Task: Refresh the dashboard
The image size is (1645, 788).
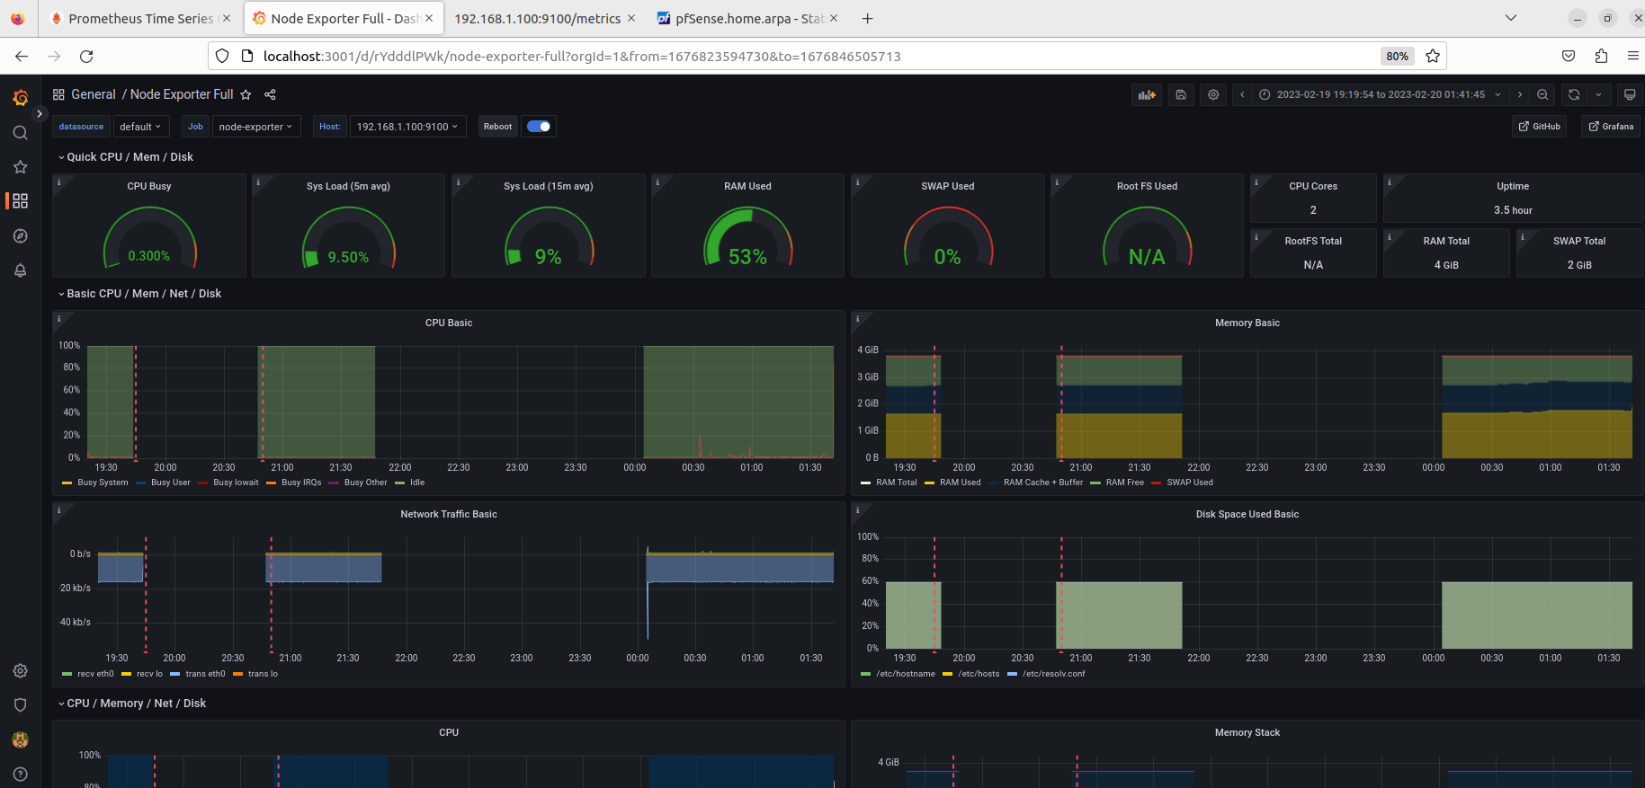Action: 1574,94
